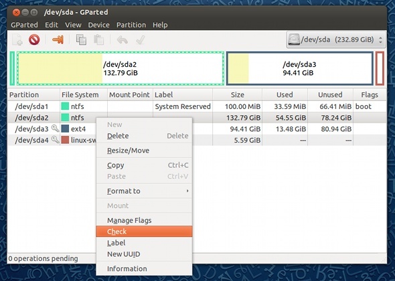Viewport: 395px width, 281px height.
Task: Click the System Reserved label cell
Action: [183, 106]
